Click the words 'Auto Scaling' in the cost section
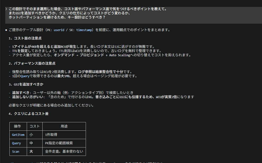Screen dimensions: 262x163 pyautogui.click(x=119, y=55)
